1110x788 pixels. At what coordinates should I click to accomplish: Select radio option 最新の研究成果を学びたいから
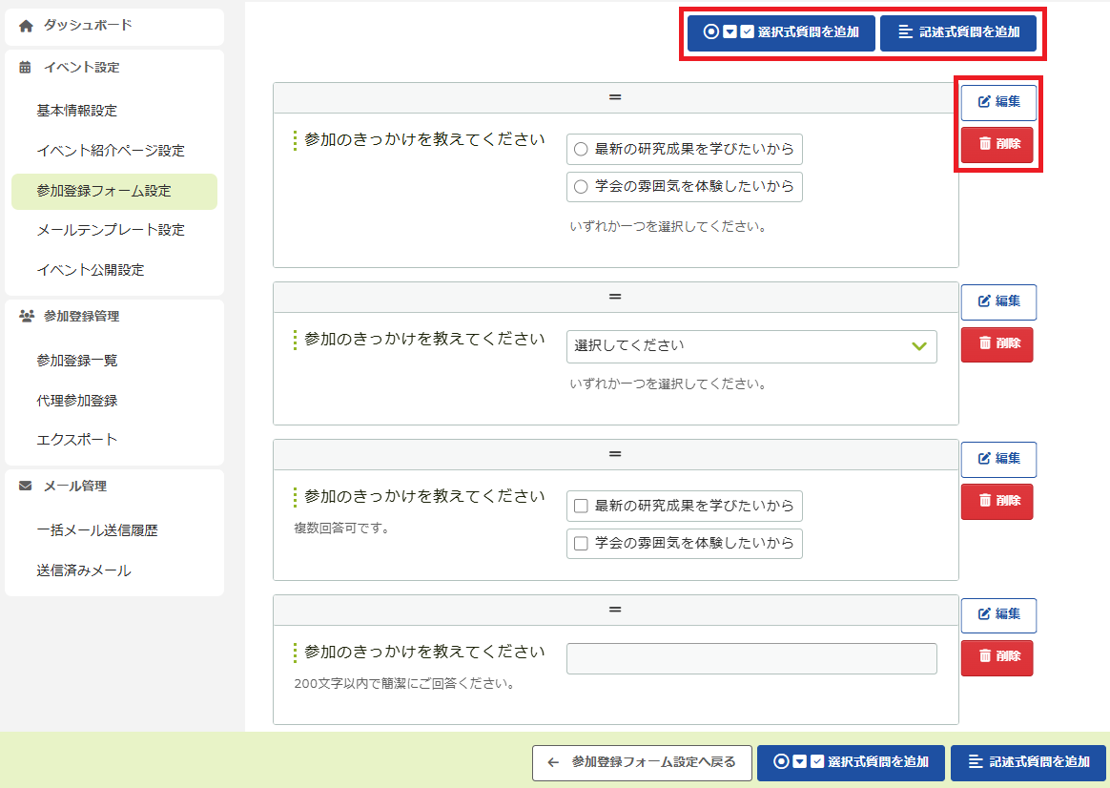tap(581, 150)
